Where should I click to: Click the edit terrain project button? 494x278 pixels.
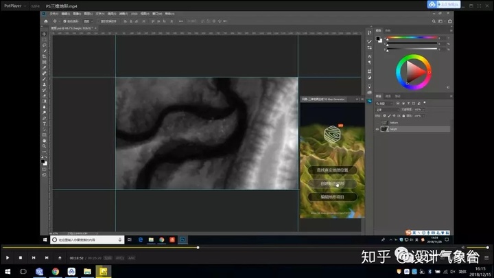[x=332, y=197]
